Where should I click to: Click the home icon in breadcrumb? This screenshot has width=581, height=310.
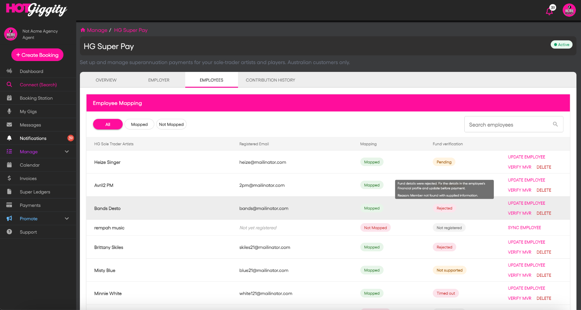click(83, 30)
